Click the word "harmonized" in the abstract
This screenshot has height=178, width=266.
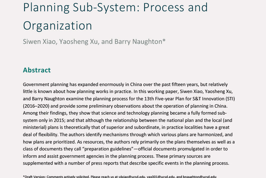coord(205,135)
